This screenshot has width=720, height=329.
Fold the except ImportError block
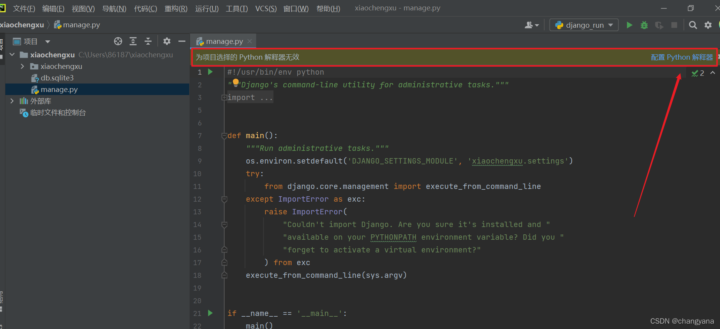tap(224, 199)
